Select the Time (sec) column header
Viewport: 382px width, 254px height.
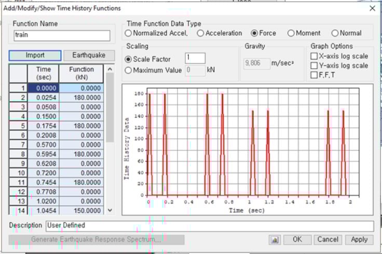coord(44,73)
